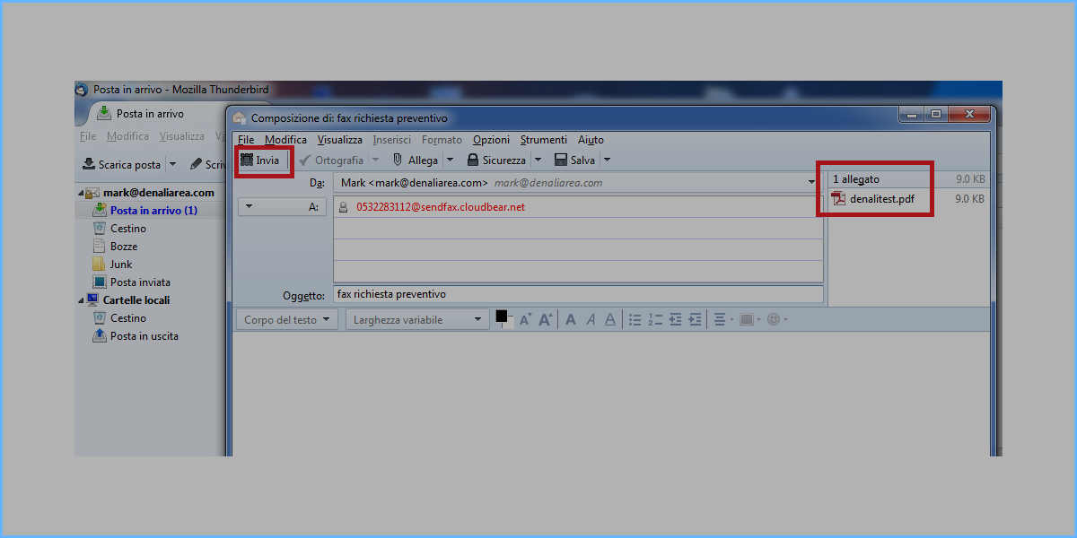Insert a bulleted list
The height and width of the screenshot is (538, 1077).
tap(635, 319)
